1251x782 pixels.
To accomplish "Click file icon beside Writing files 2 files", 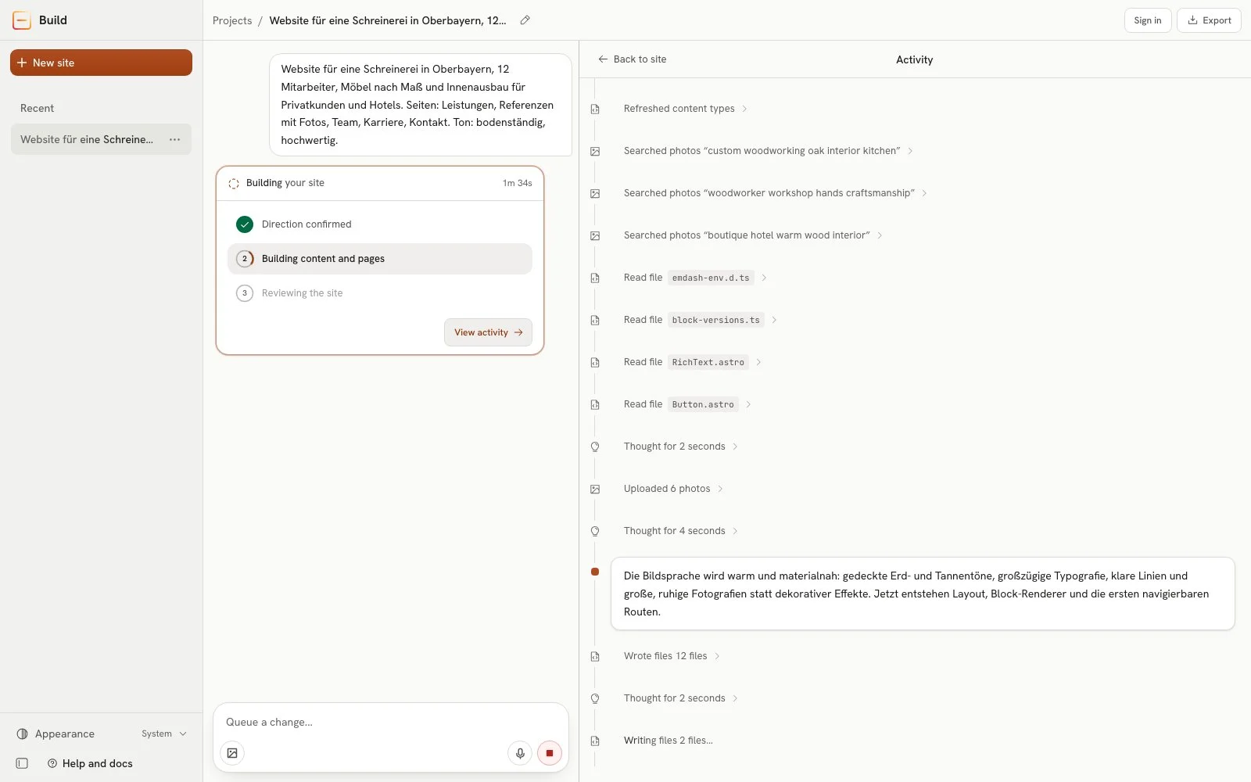I will [595, 741].
